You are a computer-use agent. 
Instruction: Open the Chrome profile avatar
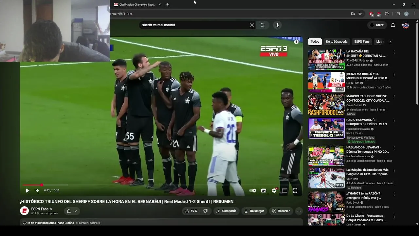coord(406,14)
